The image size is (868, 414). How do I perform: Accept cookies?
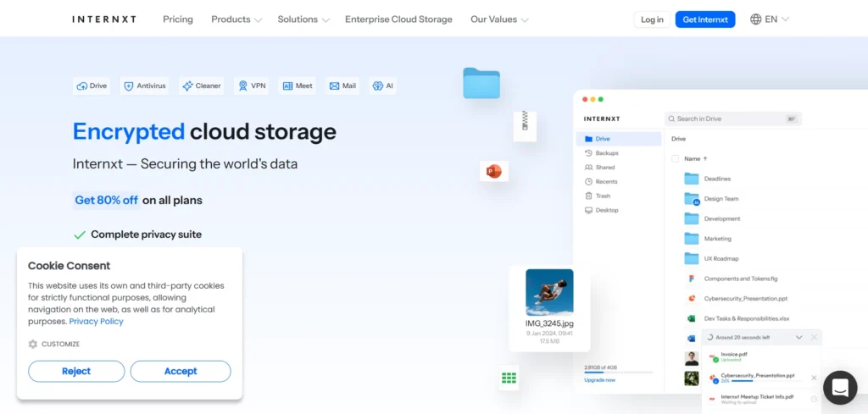pos(181,372)
